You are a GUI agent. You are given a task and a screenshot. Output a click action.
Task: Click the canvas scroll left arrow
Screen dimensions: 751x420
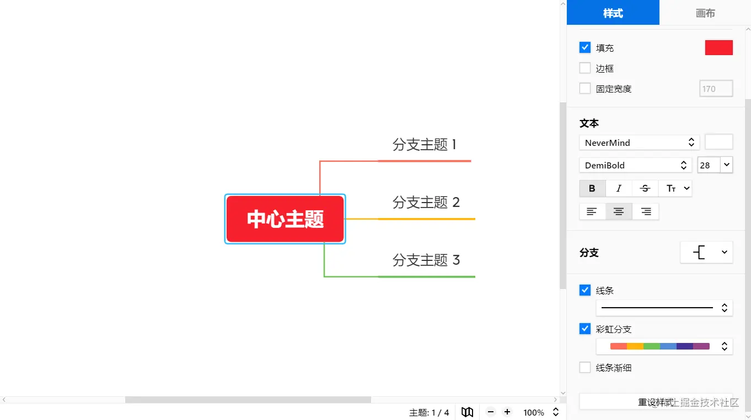coord(4,400)
